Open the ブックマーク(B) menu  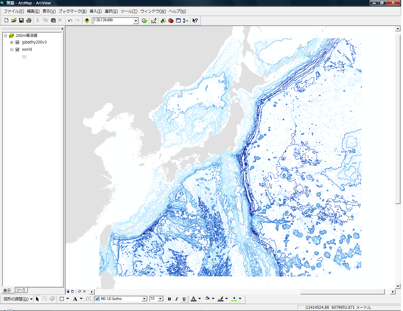click(x=72, y=11)
